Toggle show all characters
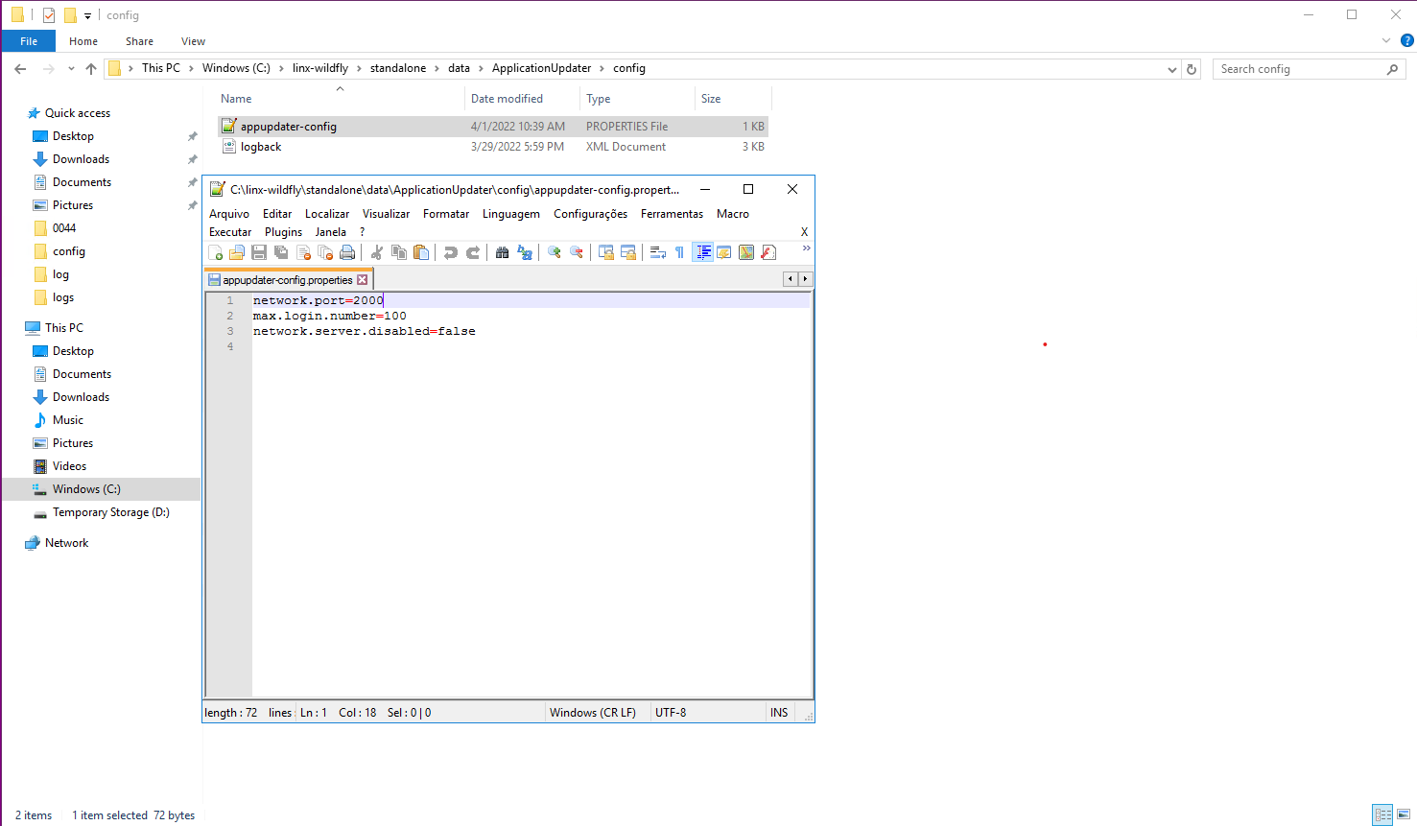Image resolution: width=1417 pixels, height=826 pixels. pyautogui.click(x=680, y=252)
